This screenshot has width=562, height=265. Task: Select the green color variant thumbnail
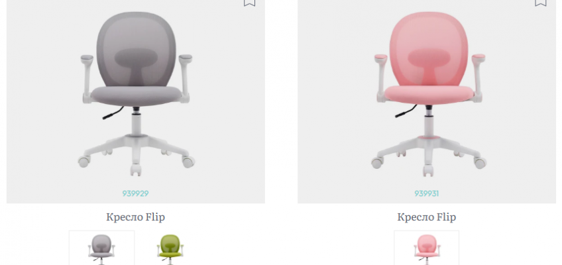tap(170, 248)
